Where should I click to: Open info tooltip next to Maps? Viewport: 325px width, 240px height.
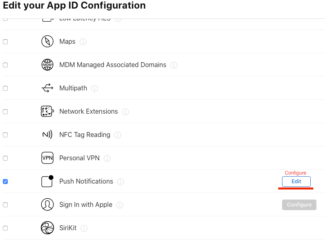pos(83,42)
